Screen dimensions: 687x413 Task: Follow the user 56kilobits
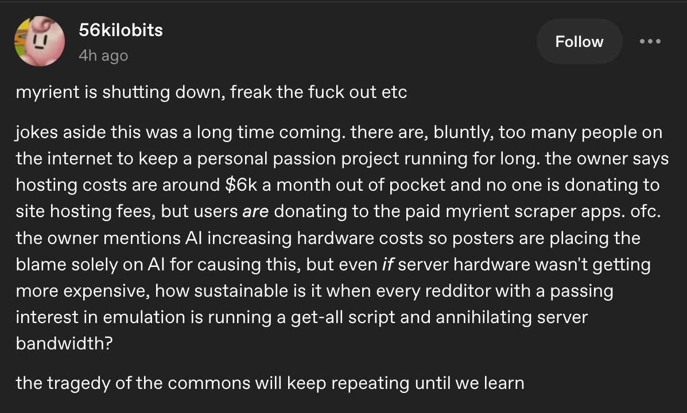[579, 42]
